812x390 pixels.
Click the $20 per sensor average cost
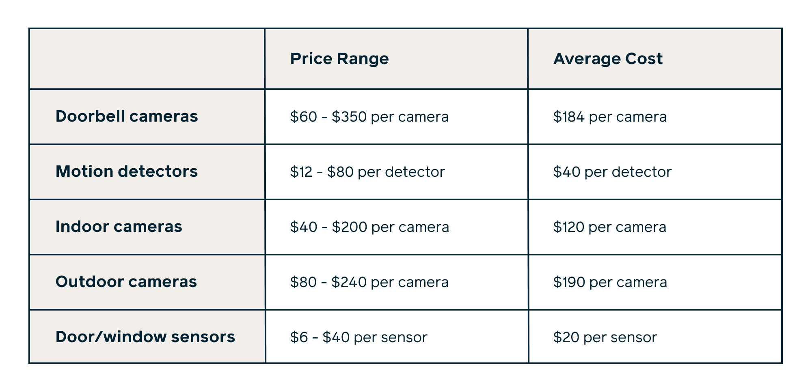tap(605, 338)
